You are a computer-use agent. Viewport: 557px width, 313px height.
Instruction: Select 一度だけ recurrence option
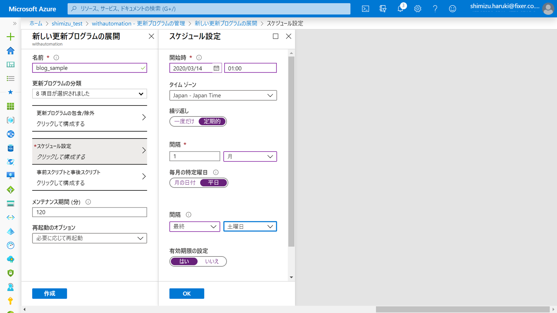pos(184,121)
